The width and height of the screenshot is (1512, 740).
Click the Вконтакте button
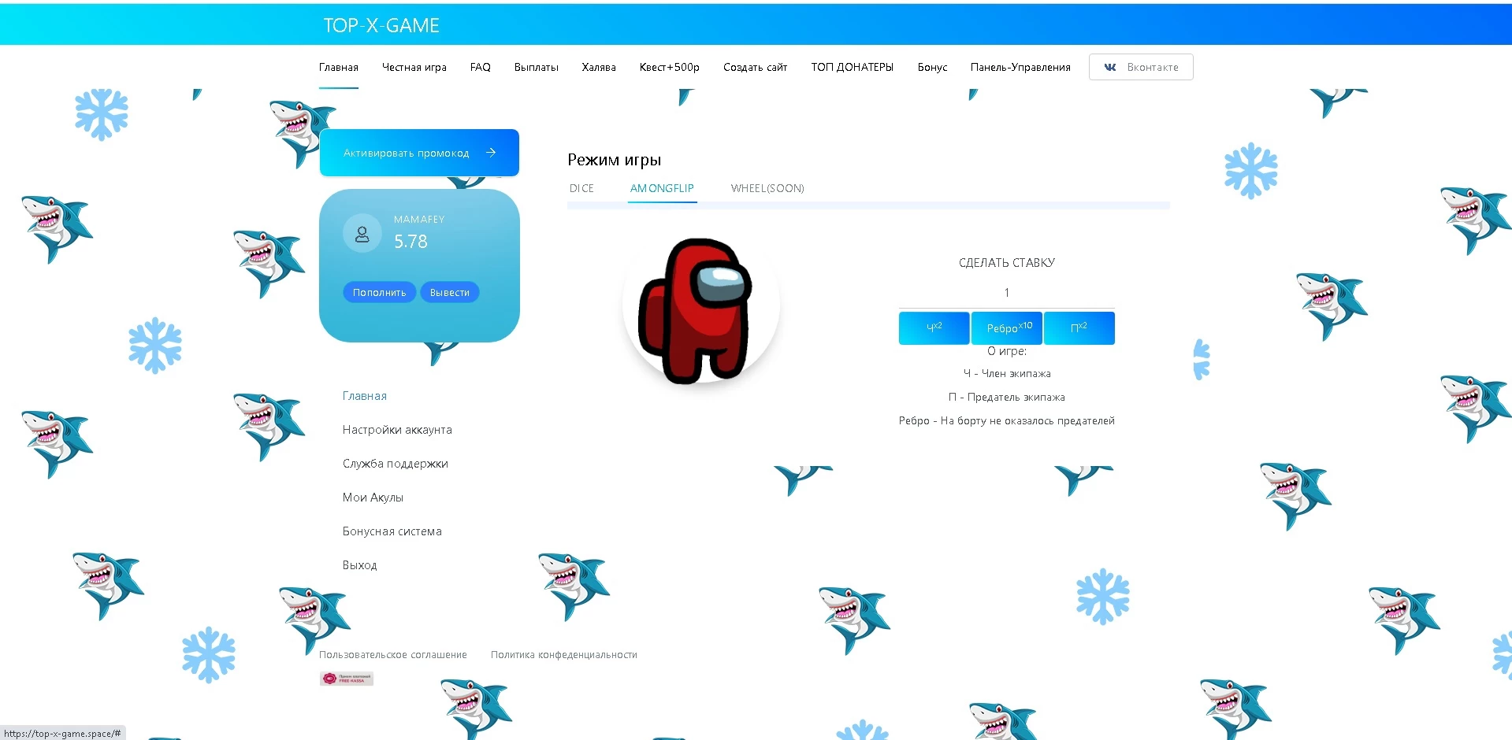pos(1141,67)
